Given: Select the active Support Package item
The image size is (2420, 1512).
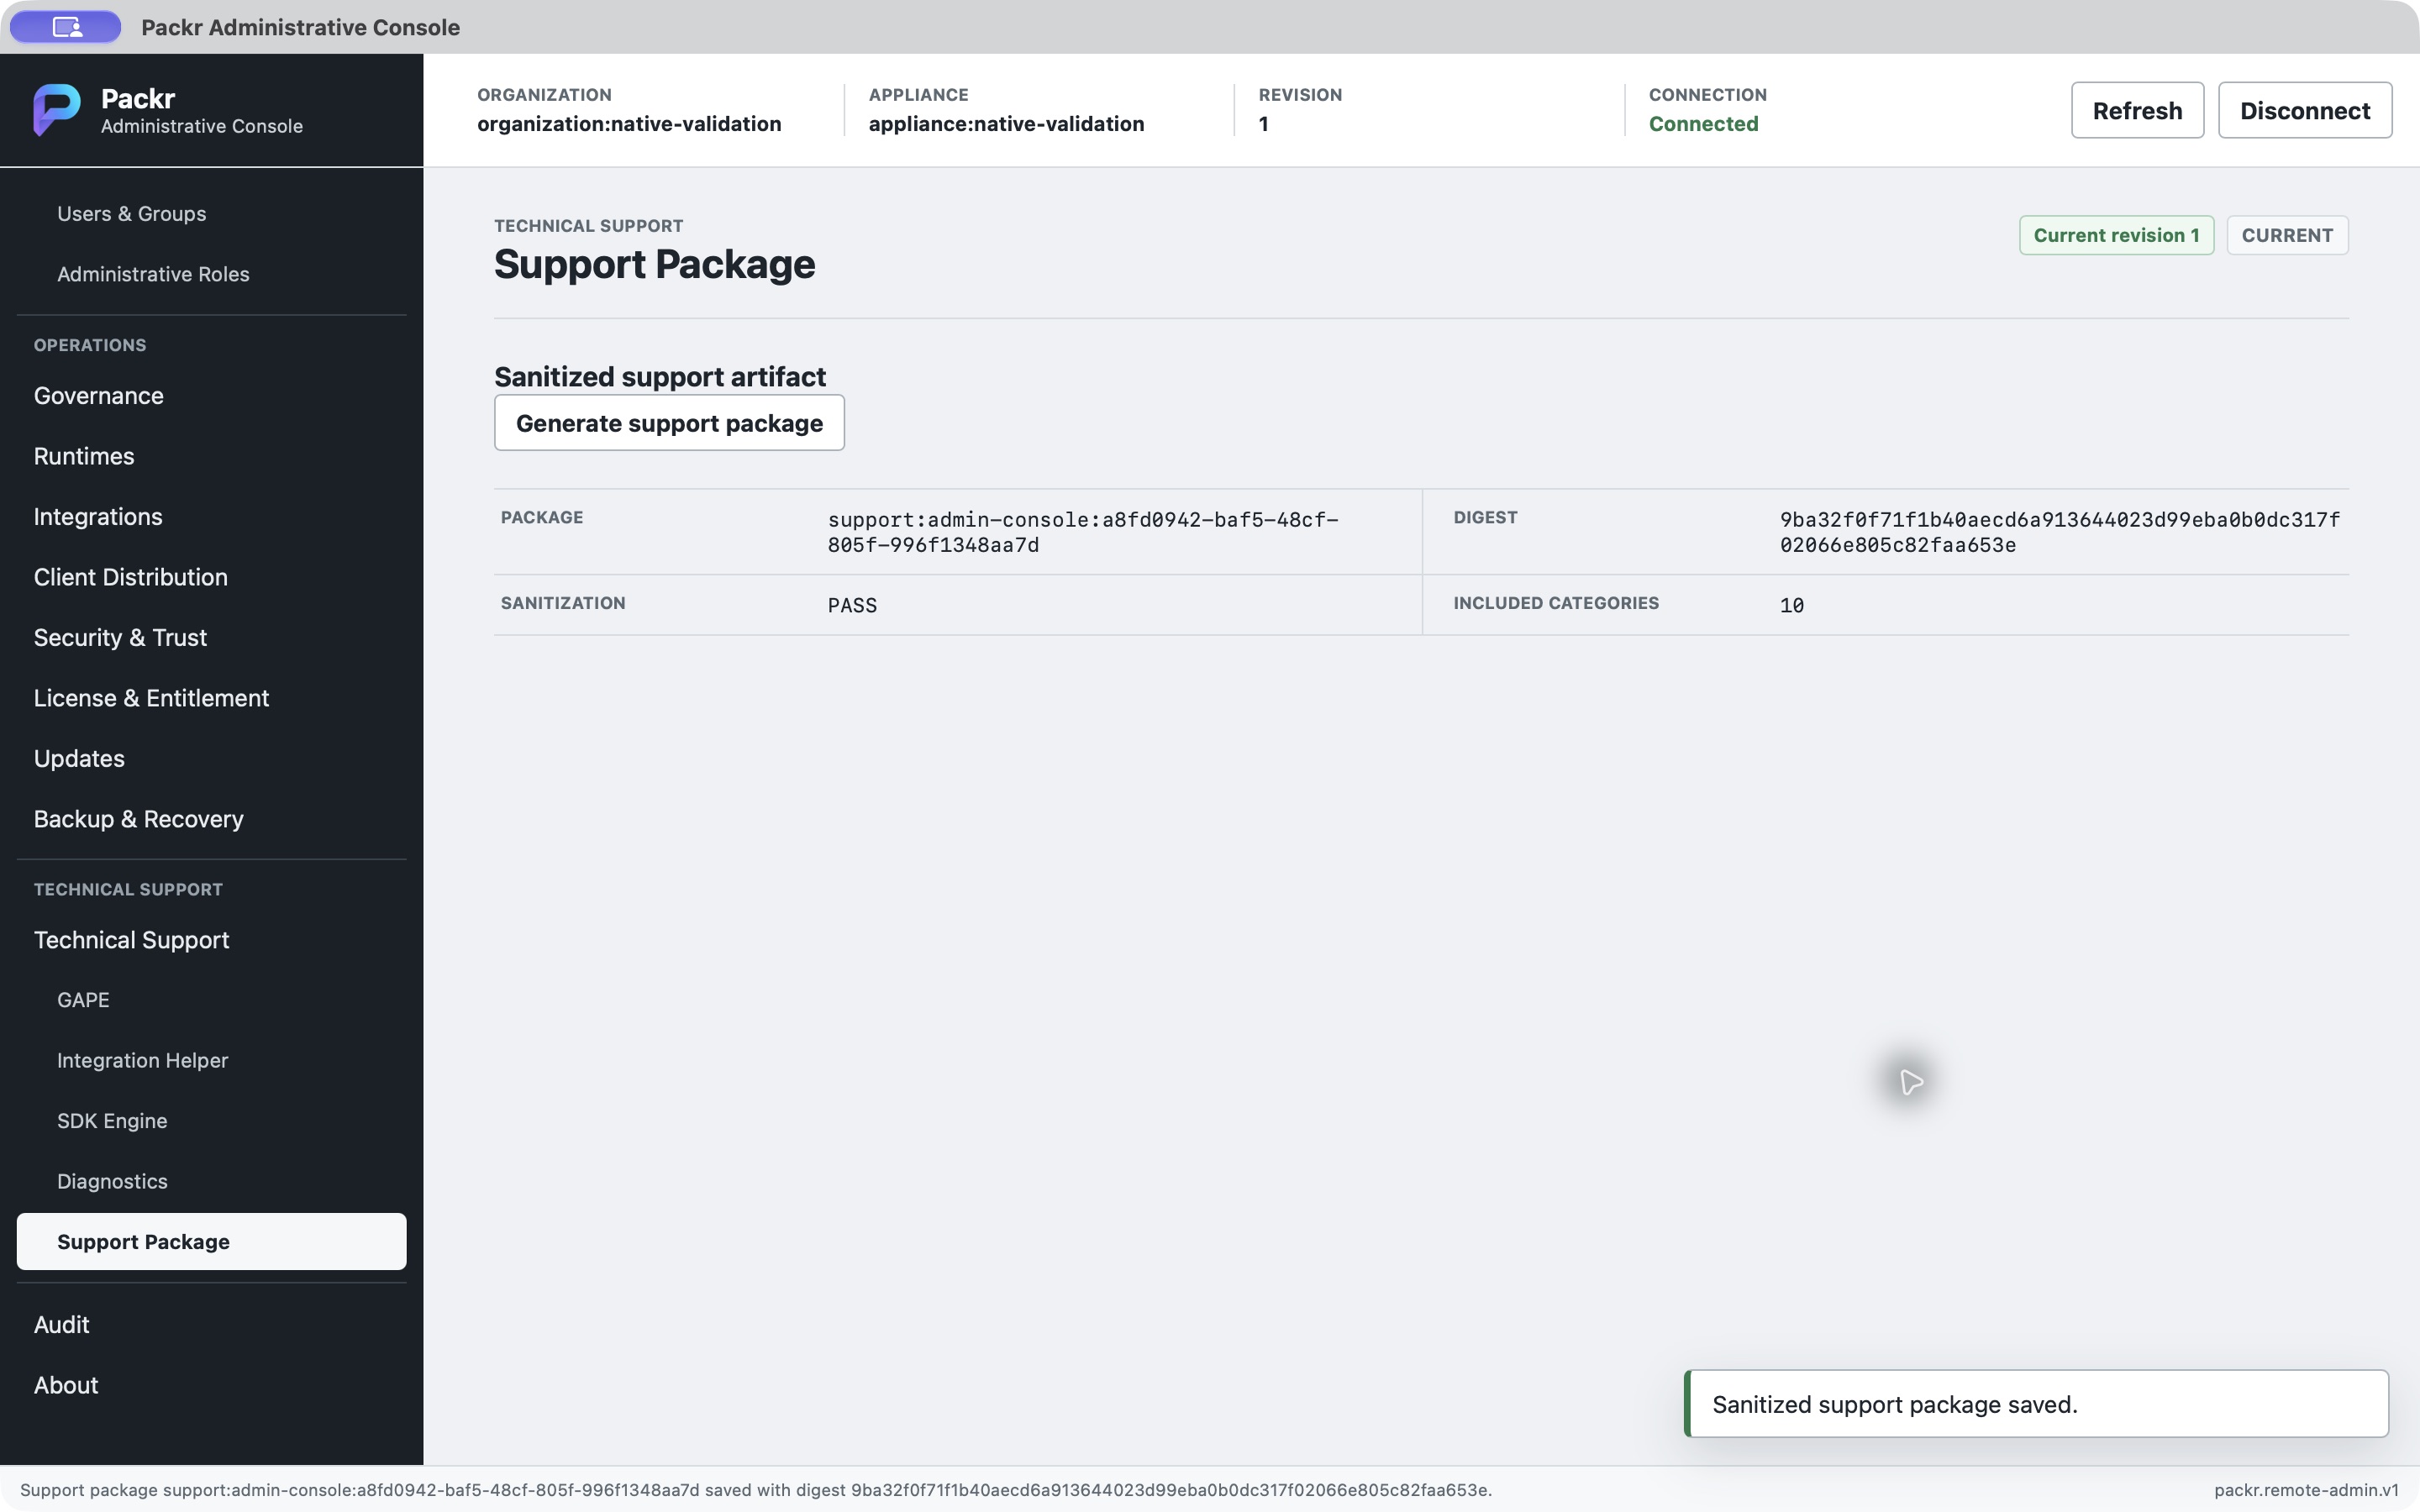Looking at the screenshot, I should click(211, 1242).
